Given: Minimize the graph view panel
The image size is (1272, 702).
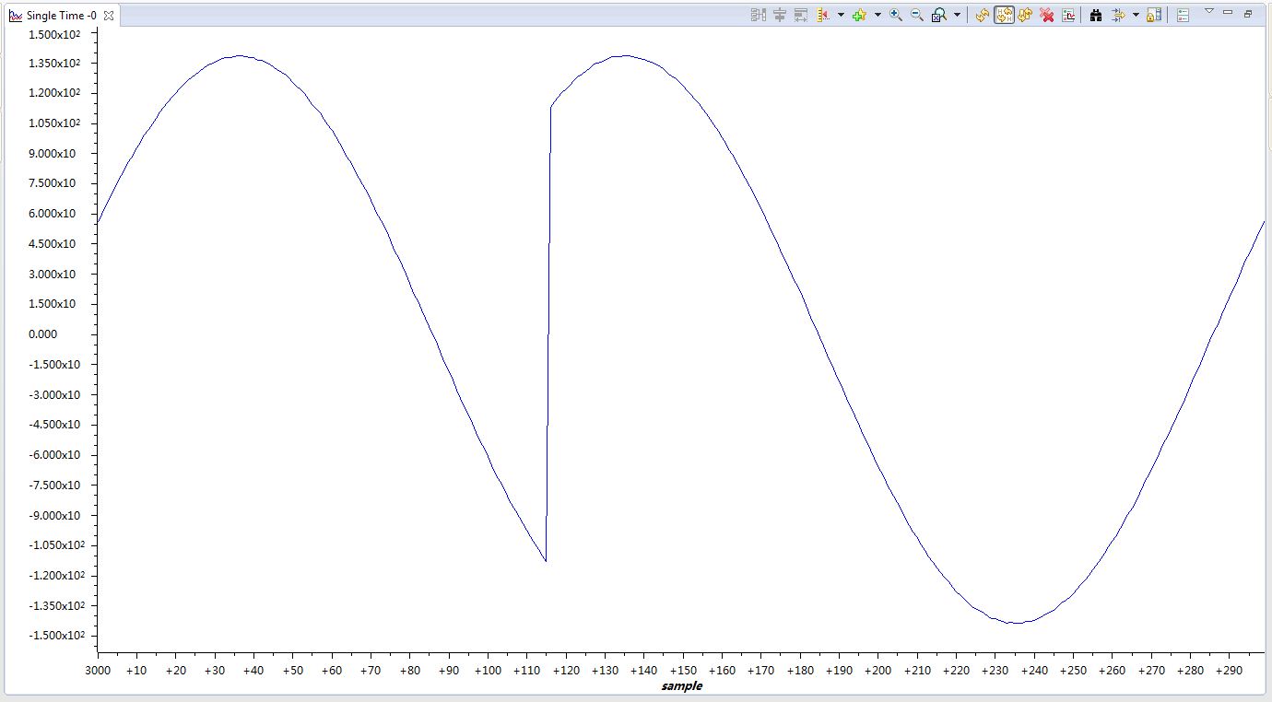Looking at the screenshot, I should [x=1228, y=12].
